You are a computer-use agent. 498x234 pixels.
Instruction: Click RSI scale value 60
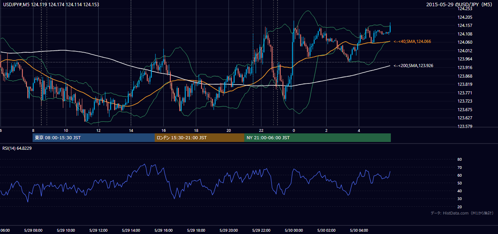[x=459, y=175]
